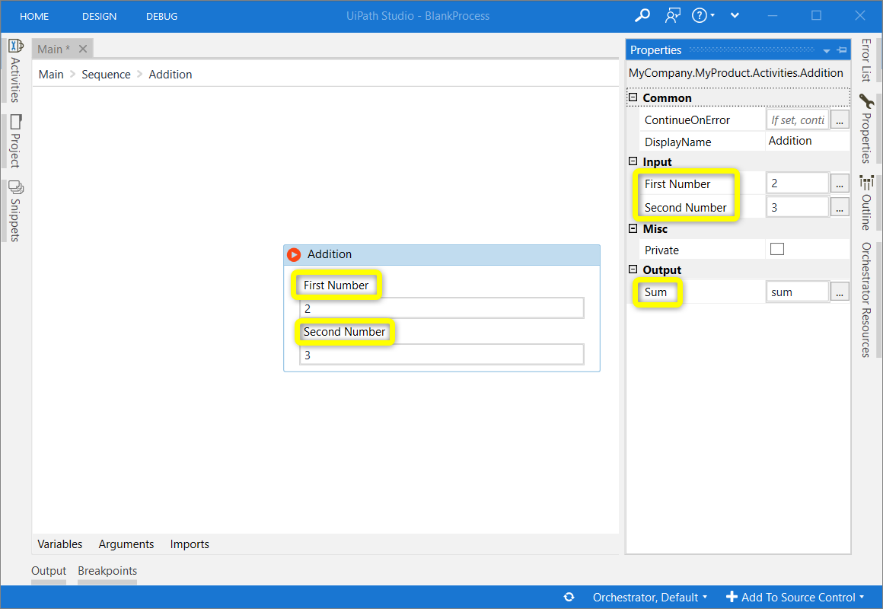Open the Orchestrator, Default dropdown
Screen dimensions: 883x609
coord(649,597)
